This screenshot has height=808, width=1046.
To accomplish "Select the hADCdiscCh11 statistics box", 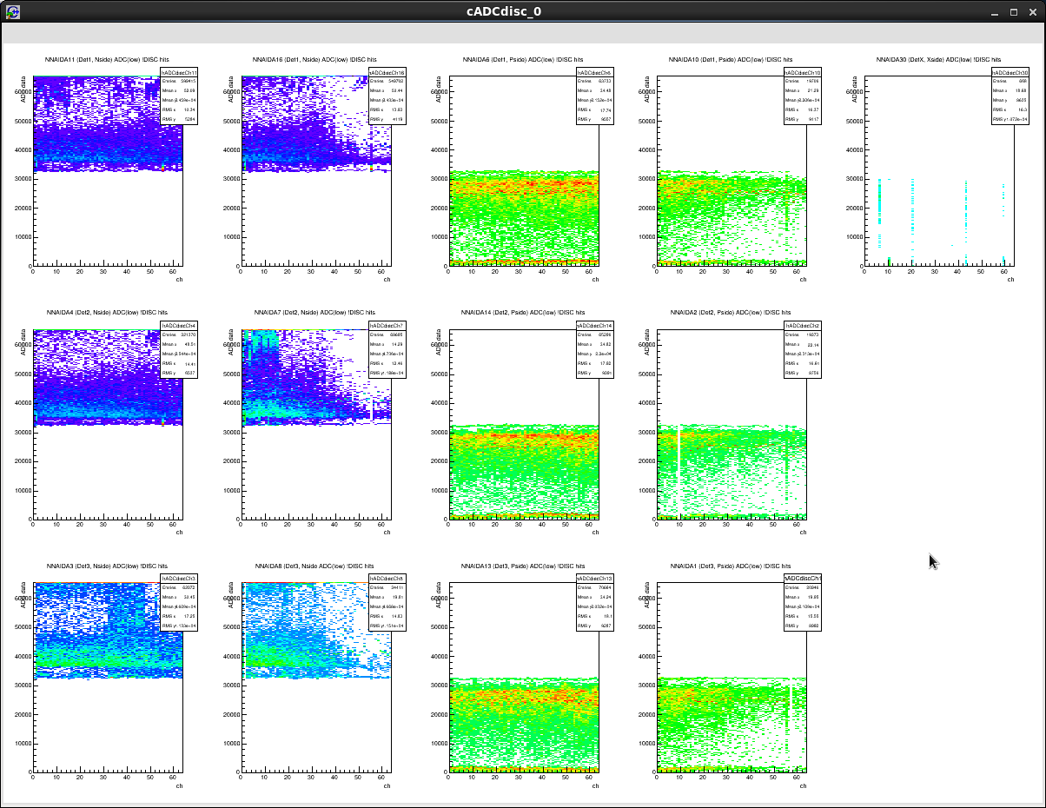I will [179, 97].
